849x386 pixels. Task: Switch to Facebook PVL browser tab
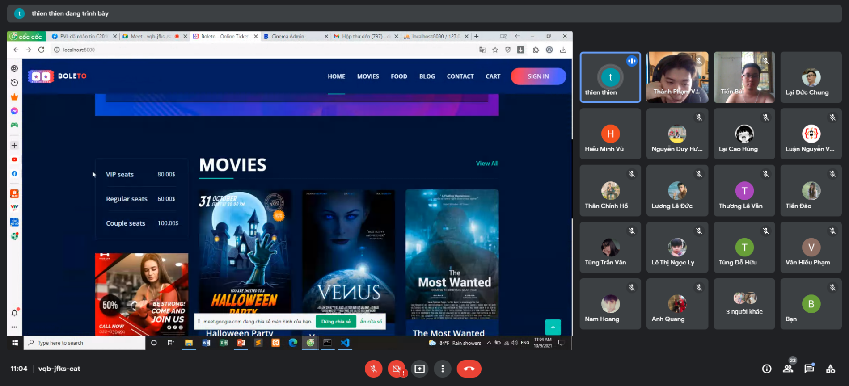[83, 36]
